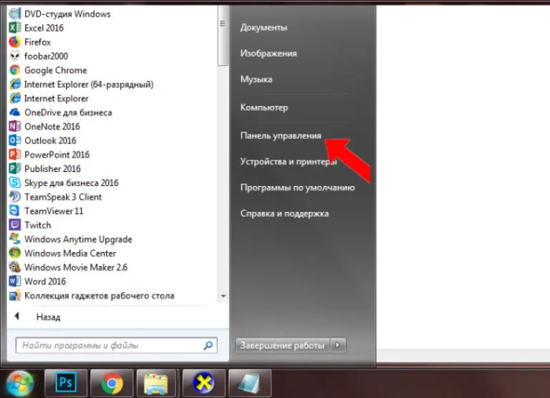Click the Outlook 2016 text label
The image size is (550, 398).
pyautogui.click(x=50, y=140)
